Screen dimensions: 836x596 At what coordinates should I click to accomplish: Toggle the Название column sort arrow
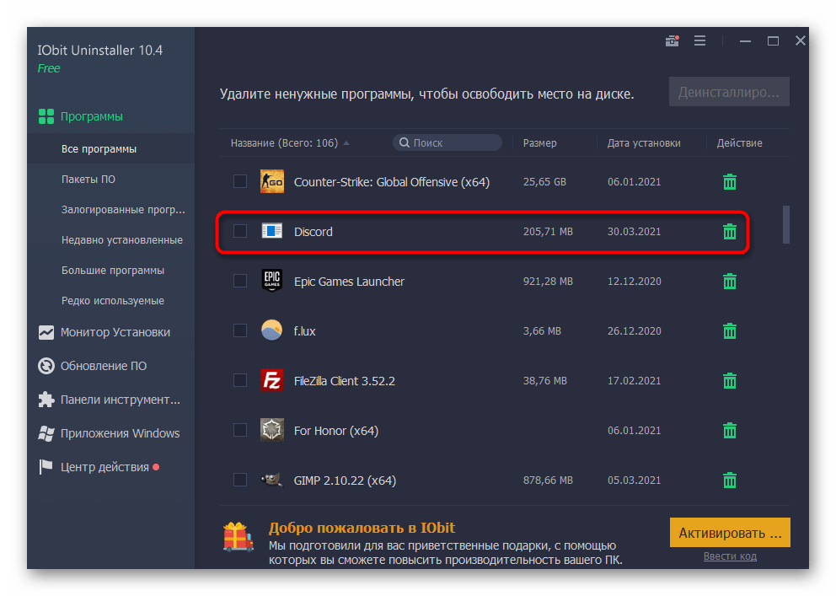[346, 142]
